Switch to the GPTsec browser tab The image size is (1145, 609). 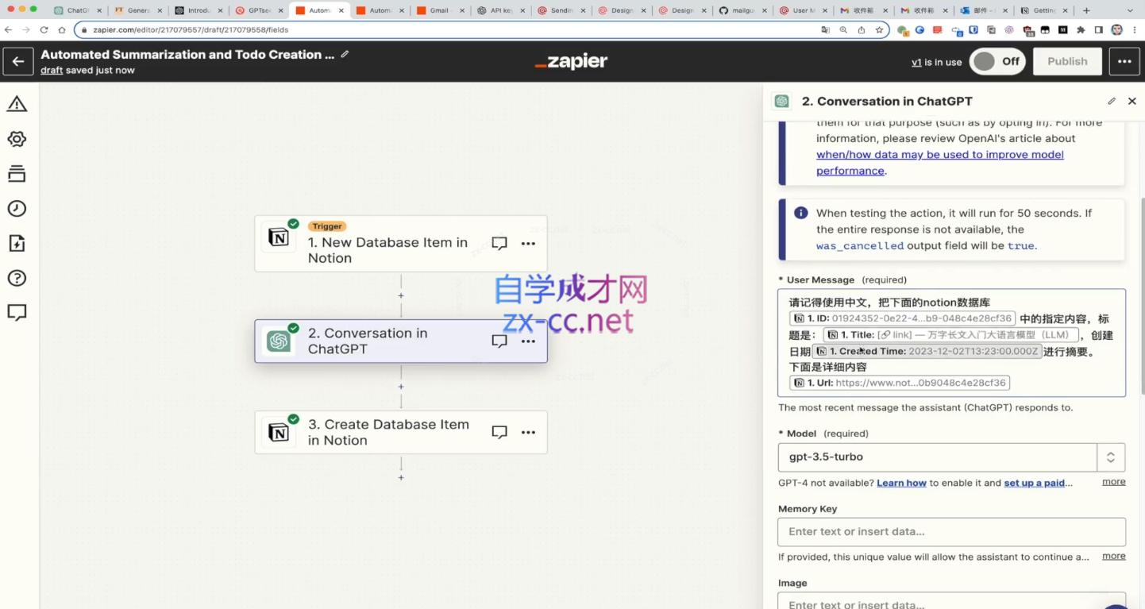[x=259, y=10]
